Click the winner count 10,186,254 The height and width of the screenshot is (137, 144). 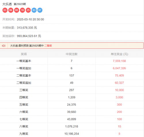[72, 134]
